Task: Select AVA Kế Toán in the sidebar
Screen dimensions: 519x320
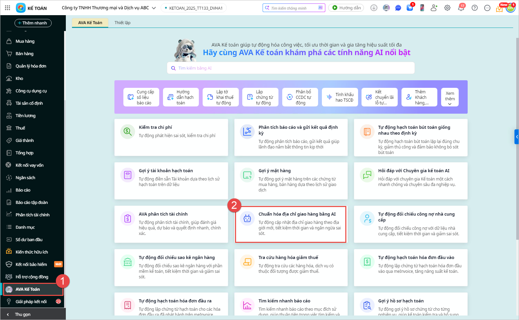Action: [x=33, y=289]
